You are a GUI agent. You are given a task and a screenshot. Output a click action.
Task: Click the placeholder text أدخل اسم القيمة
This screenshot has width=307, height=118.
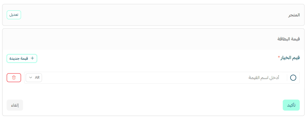(x=264, y=78)
